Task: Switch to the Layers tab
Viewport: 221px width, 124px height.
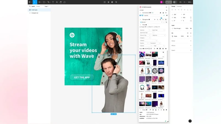Action: pos(33,6)
